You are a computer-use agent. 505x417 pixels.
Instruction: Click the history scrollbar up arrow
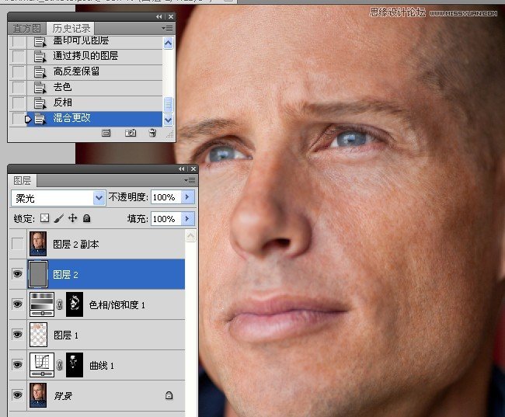[168, 43]
